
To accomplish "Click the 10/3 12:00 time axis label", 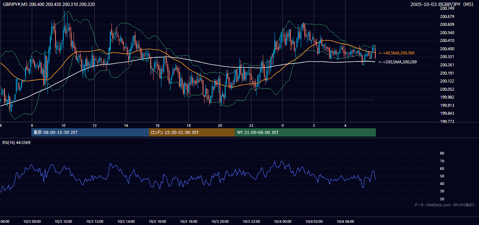I will pos(94,222).
